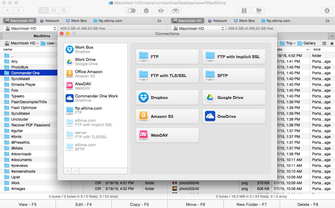
Task: Choose the SFTP connection type
Action: coord(234,76)
